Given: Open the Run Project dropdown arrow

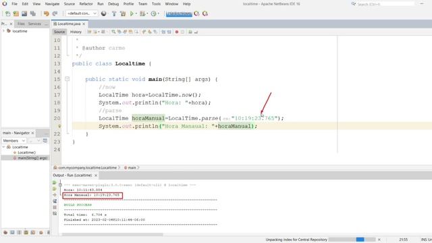Looking at the screenshot, I should [136, 13].
